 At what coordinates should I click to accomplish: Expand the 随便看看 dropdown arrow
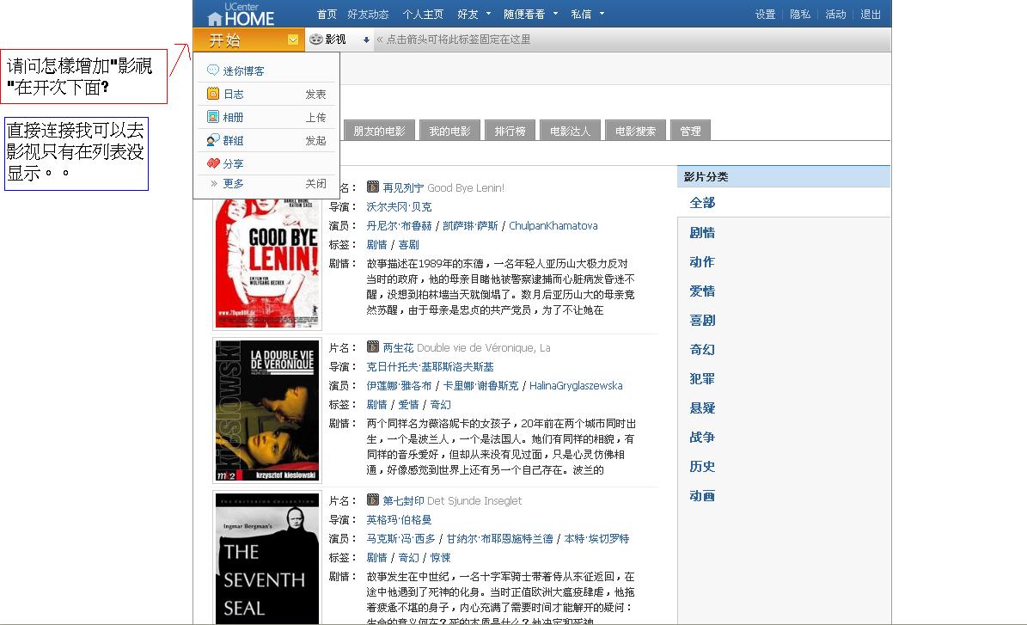click(555, 14)
